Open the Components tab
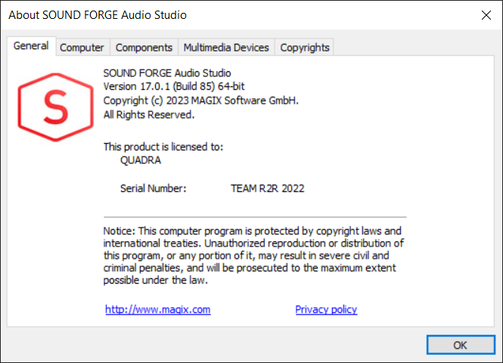The height and width of the screenshot is (363, 503). [144, 48]
